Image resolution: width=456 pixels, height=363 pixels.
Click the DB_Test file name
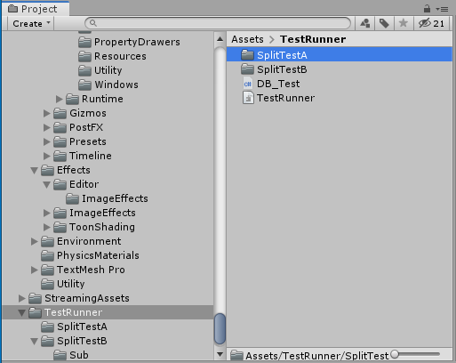pos(278,84)
